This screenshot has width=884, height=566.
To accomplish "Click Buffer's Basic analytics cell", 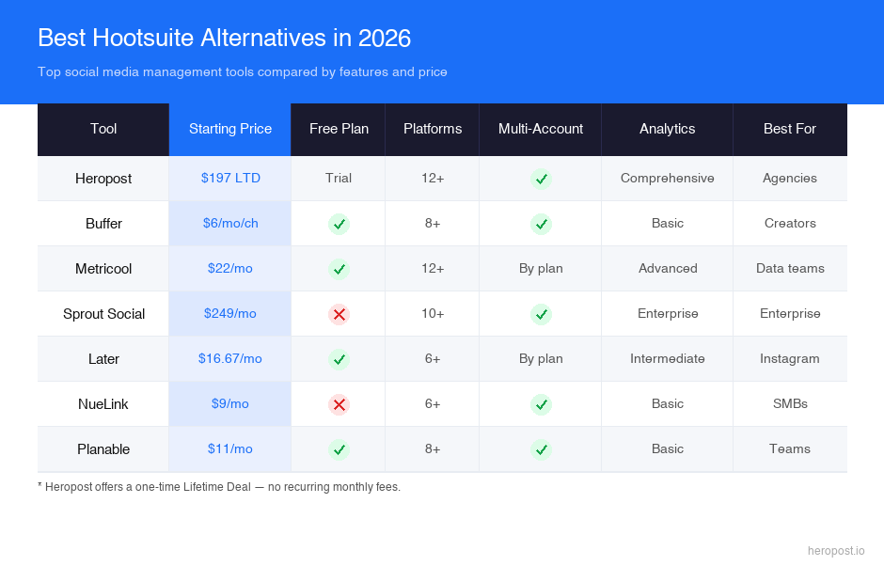I will (668, 223).
